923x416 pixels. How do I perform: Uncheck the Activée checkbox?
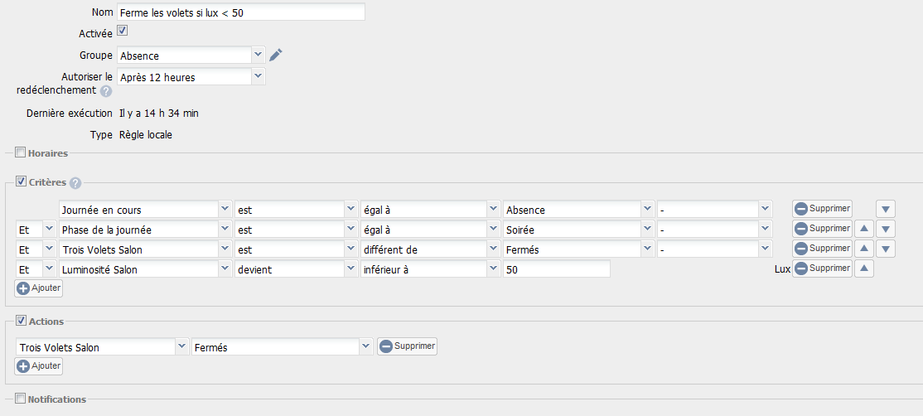[123, 31]
